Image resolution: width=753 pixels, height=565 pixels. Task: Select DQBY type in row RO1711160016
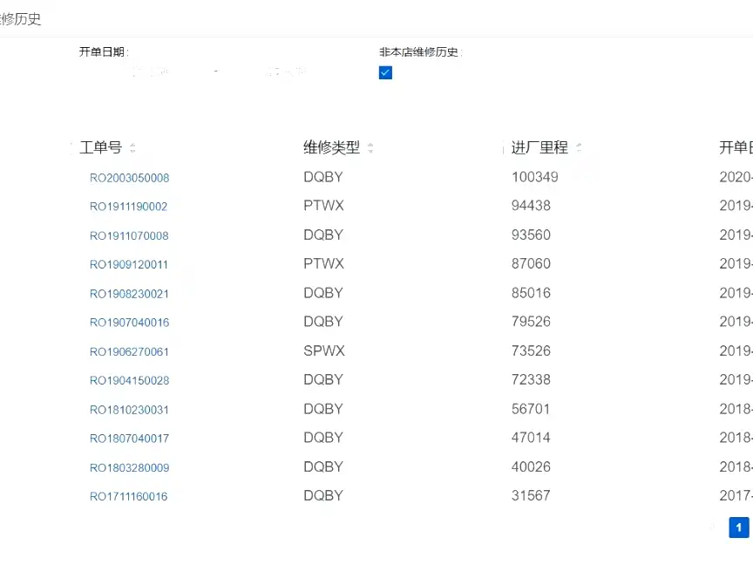pos(323,495)
